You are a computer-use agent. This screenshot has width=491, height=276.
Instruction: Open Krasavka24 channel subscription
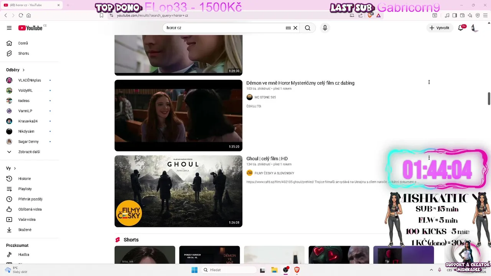point(29,121)
